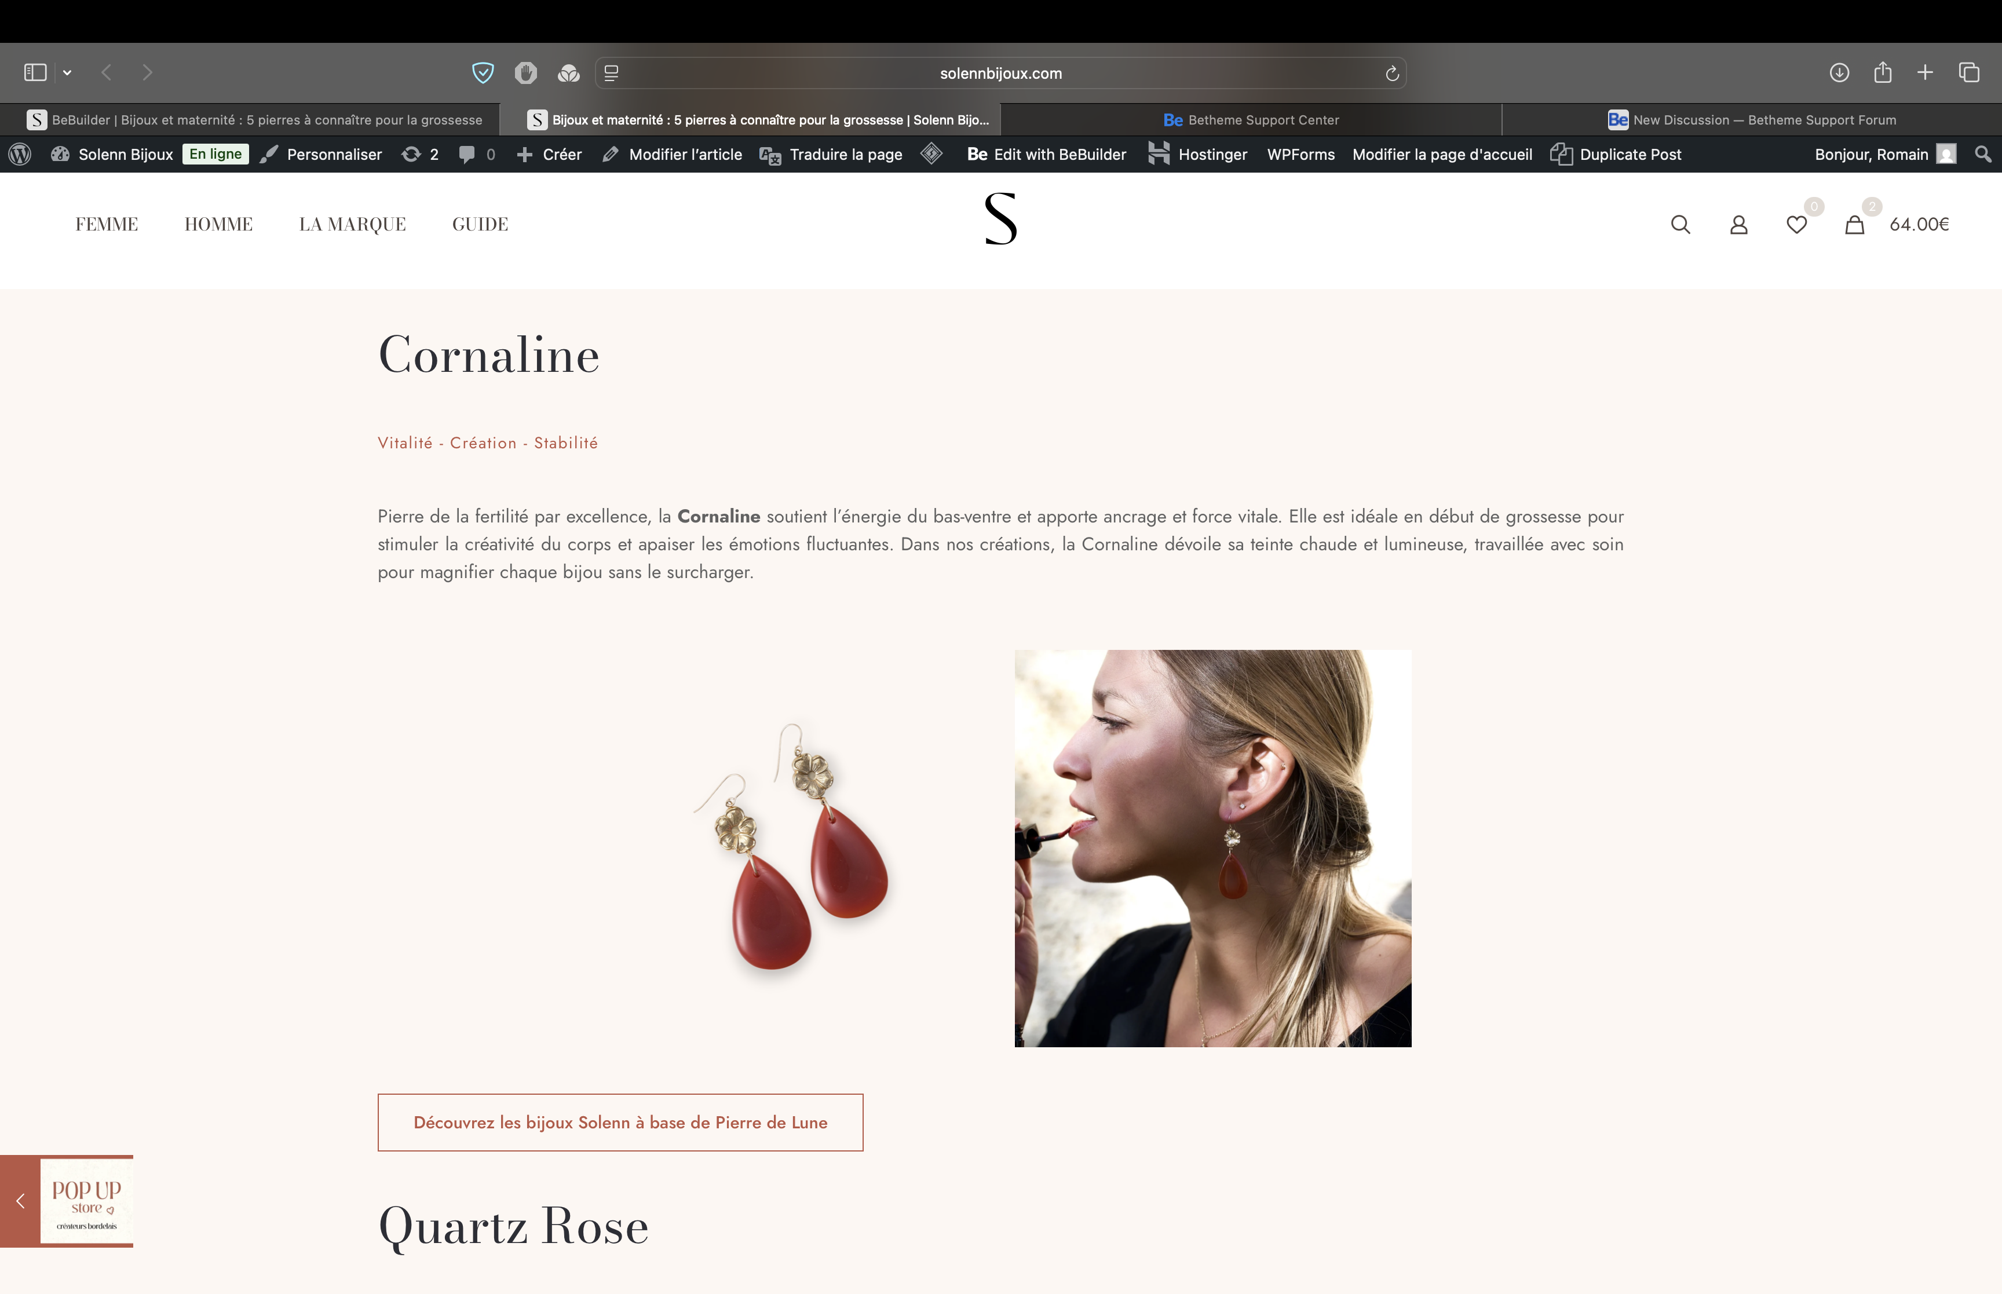Open the FEMME navigation menu
The width and height of the screenshot is (2002, 1294).
pyautogui.click(x=107, y=224)
